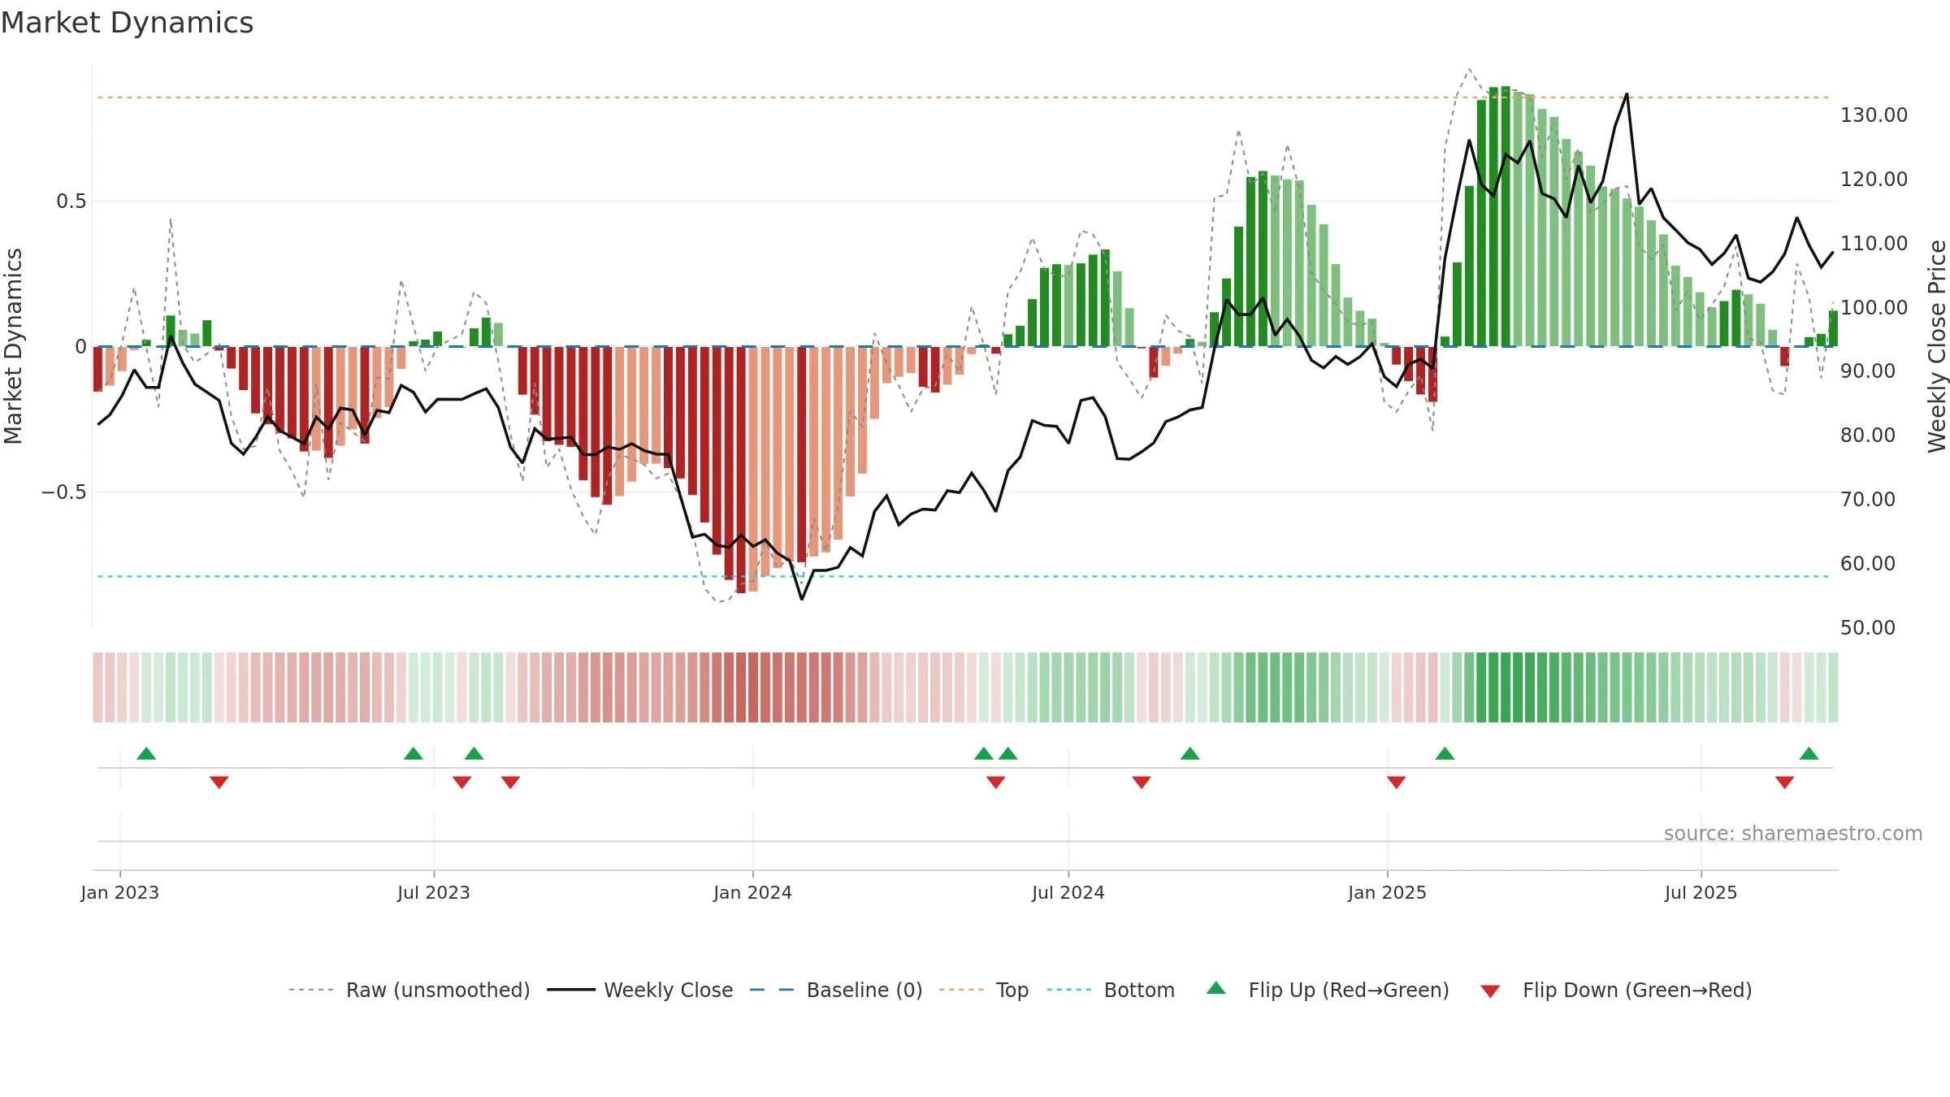Toggle the Bottom legend entry
The height and width of the screenshot is (1097, 1950).
coord(1111,990)
